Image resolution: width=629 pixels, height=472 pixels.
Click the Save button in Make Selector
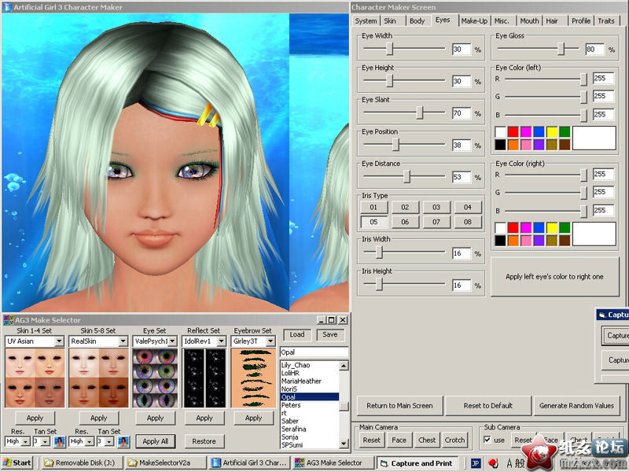point(329,335)
